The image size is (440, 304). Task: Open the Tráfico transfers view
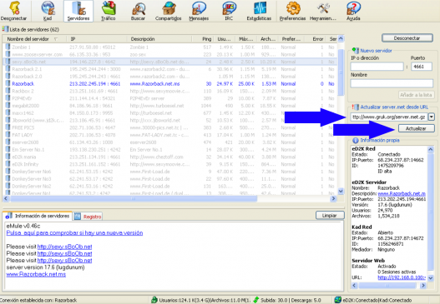[109, 11]
